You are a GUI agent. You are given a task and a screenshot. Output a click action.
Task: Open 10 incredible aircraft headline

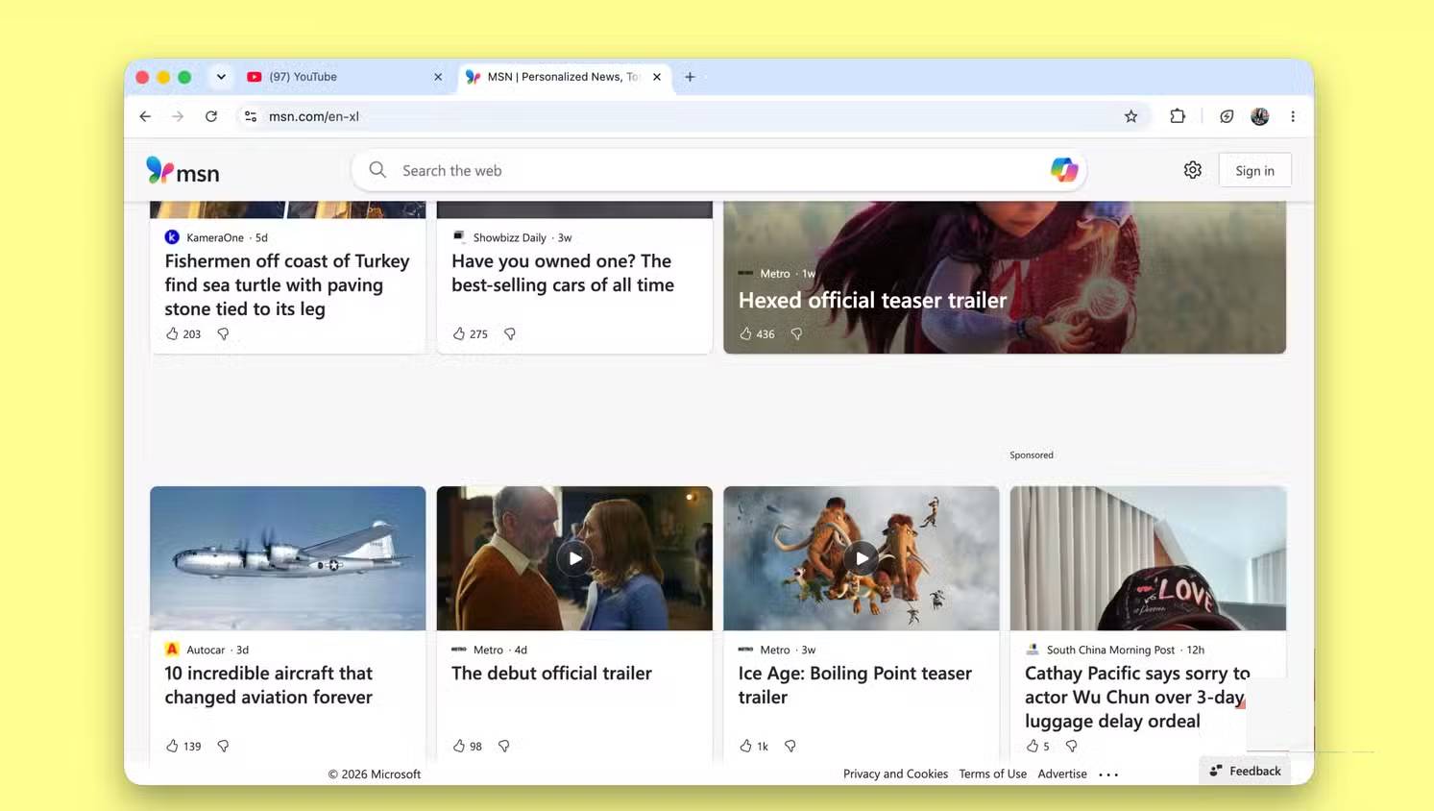pos(269,685)
